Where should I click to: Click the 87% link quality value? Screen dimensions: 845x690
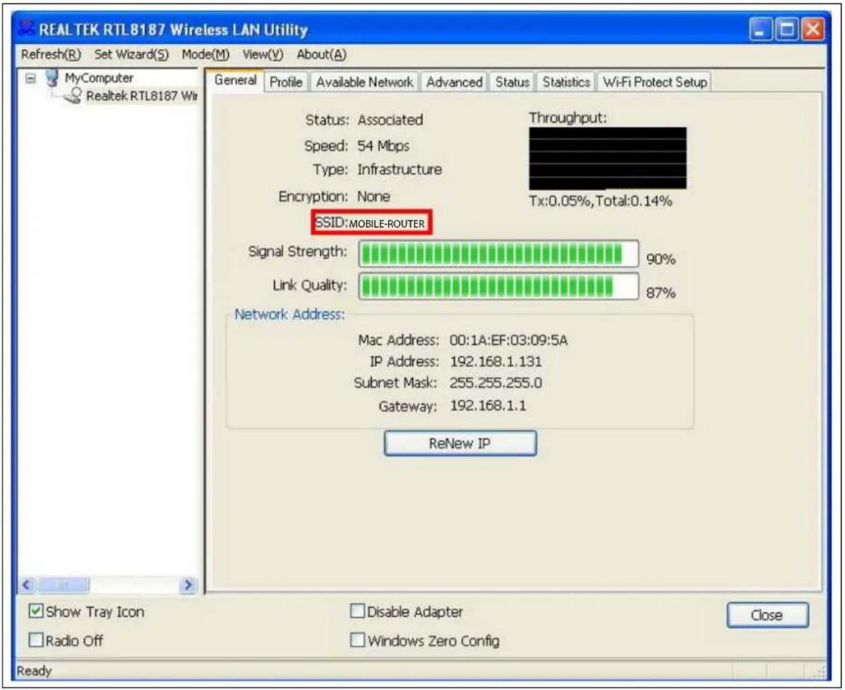click(661, 293)
